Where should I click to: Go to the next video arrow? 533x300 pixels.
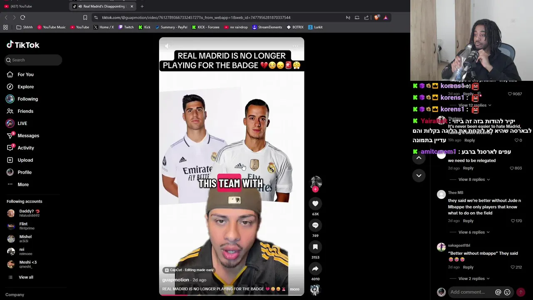(419, 175)
